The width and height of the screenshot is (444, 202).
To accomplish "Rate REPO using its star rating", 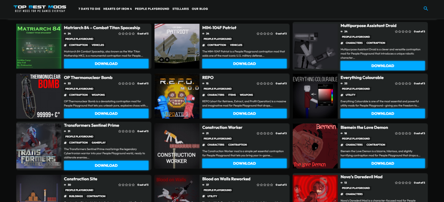I will [265, 84].
